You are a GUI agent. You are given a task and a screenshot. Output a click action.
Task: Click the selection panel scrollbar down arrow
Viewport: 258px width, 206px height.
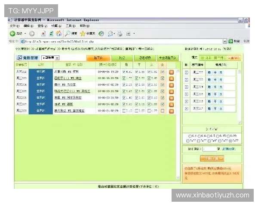pyautogui.click(x=240, y=122)
